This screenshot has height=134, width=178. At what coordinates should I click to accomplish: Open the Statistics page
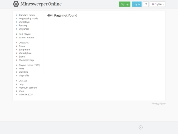click(x=23, y=72)
